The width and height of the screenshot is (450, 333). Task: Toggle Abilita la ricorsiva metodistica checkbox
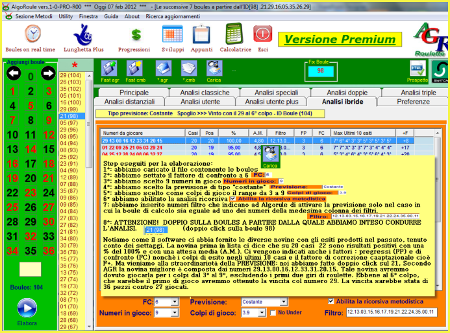click(x=332, y=301)
